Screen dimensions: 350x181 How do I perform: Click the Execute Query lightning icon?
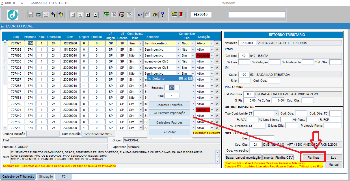(61, 14)
